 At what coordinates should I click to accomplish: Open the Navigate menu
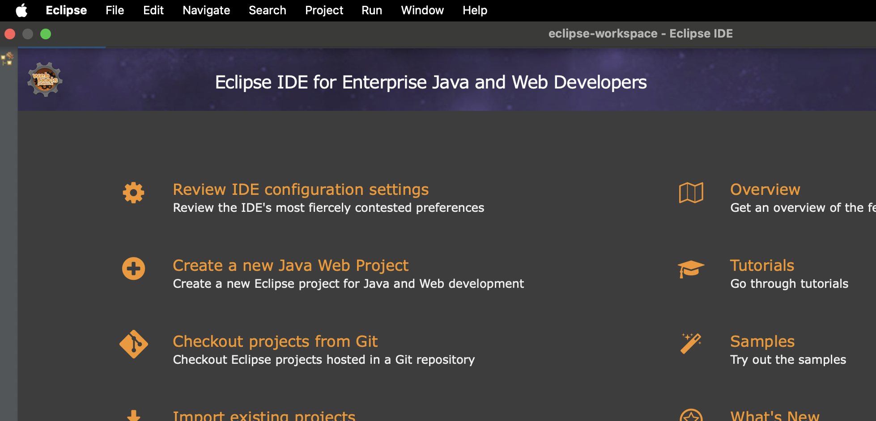[x=206, y=10]
